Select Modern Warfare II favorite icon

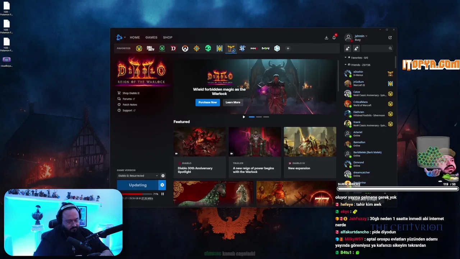pyautogui.click(x=266, y=48)
